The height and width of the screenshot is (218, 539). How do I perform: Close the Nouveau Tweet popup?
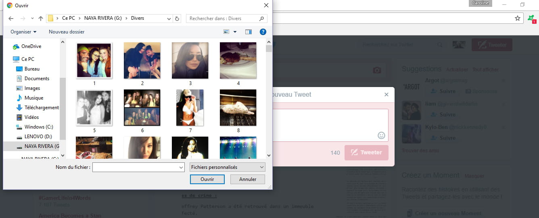pos(386,95)
